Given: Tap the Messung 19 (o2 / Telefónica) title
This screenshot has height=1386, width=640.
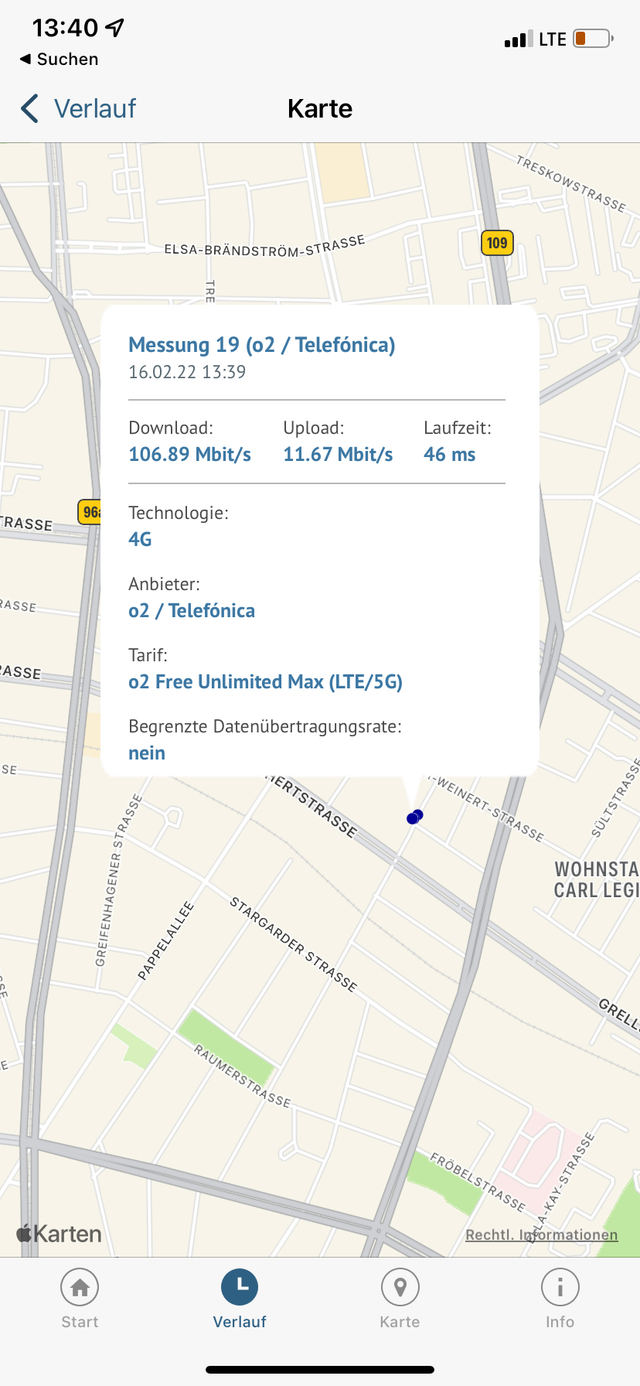Looking at the screenshot, I should coord(262,345).
